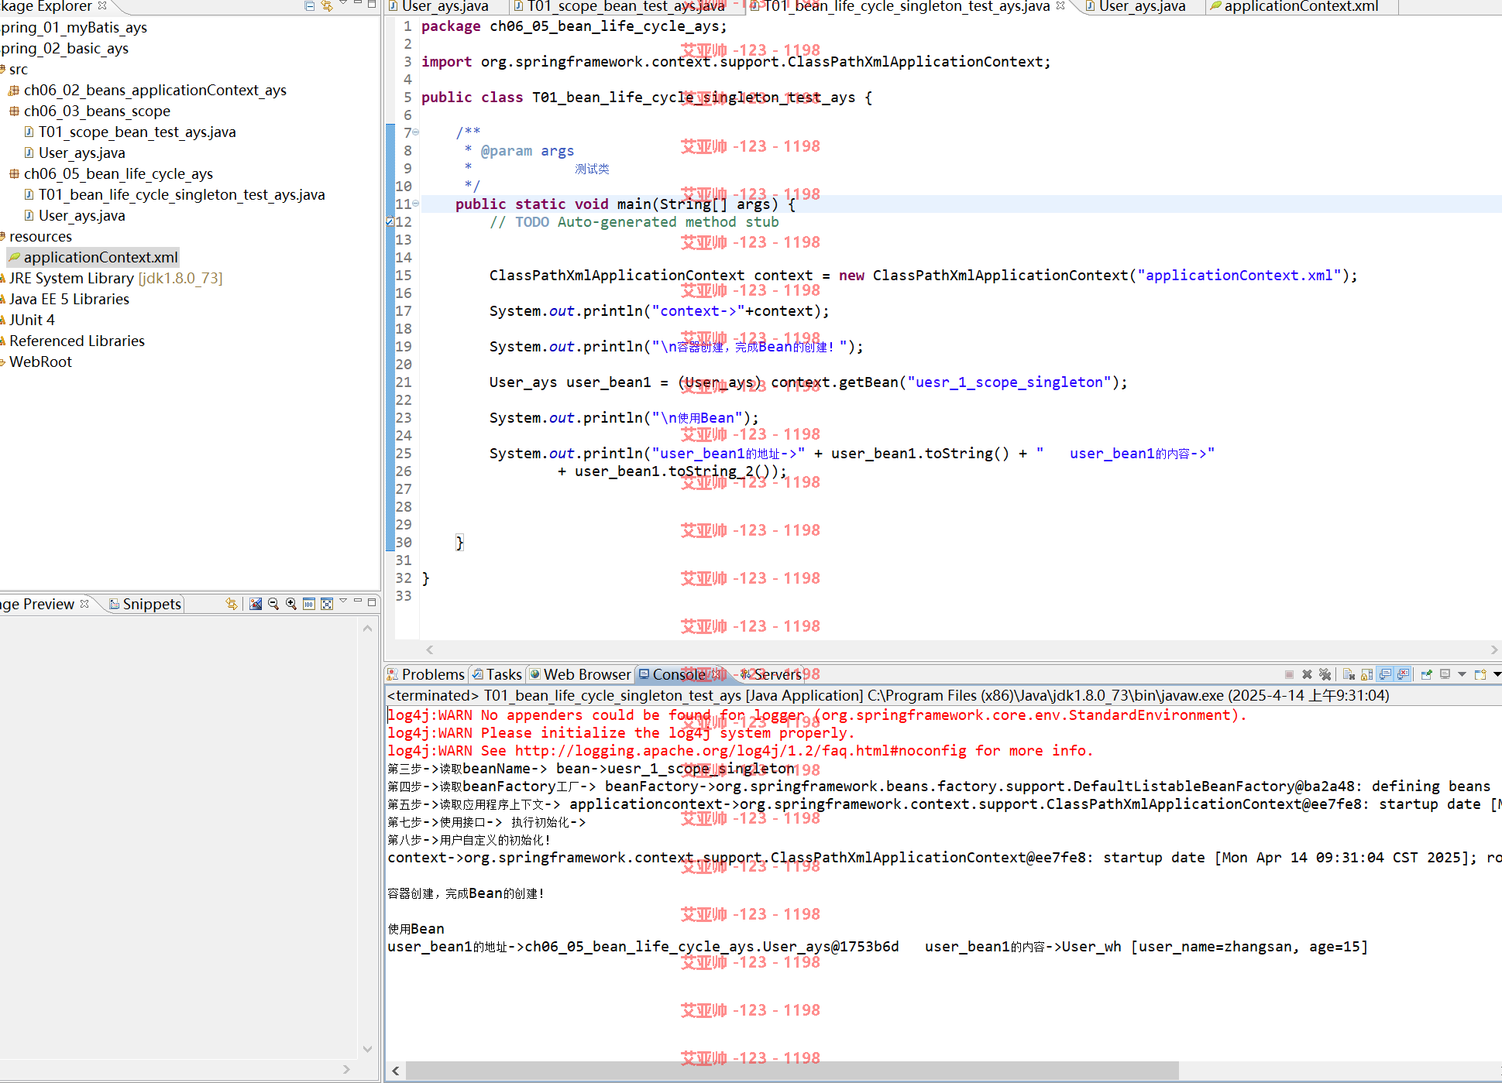1502x1083 pixels.
Task: Open the Open Console dropdown arrow
Action: click(x=1497, y=674)
